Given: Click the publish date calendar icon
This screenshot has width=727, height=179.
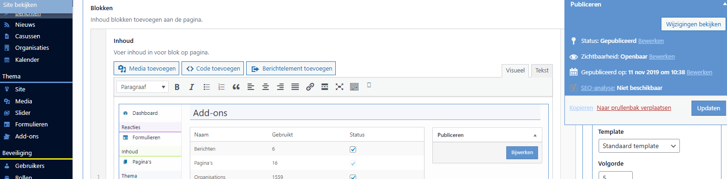Looking at the screenshot, I should tap(573, 72).
